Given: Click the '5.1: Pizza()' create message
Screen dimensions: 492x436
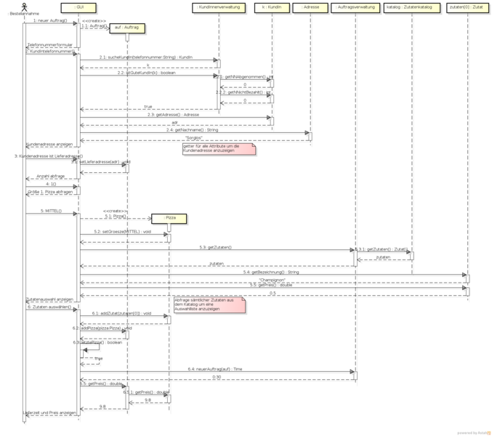Looking at the screenshot, I should pos(116,217).
